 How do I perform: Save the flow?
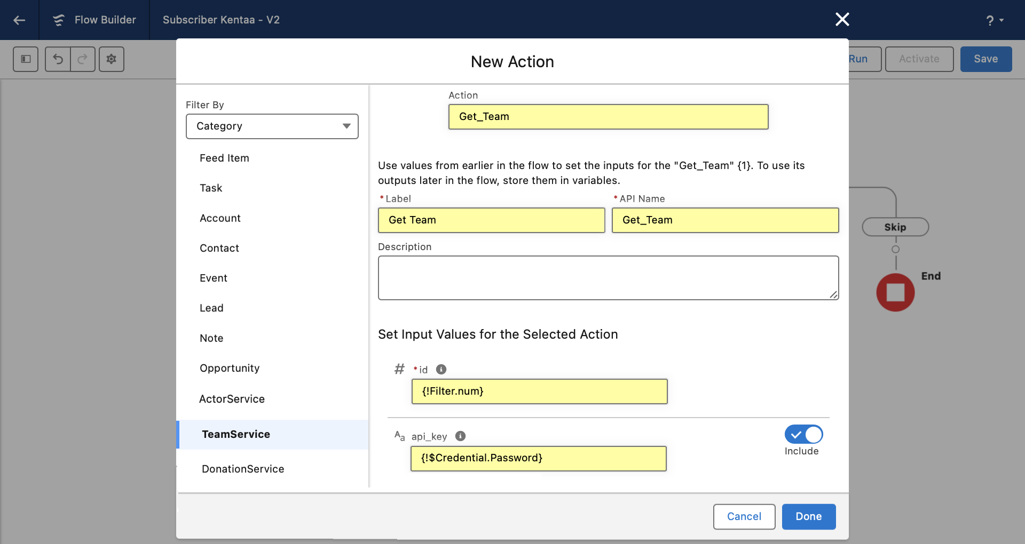(x=986, y=59)
